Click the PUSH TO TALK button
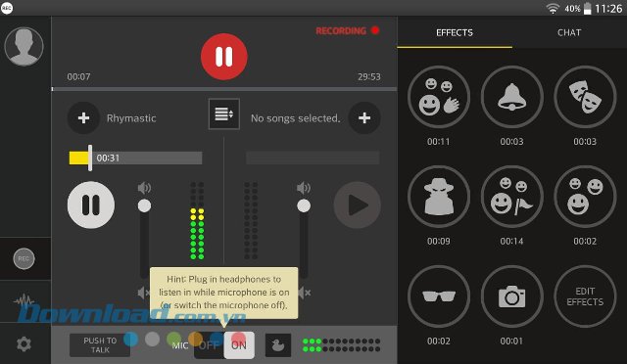The image size is (627, 364). pos(100,345)
